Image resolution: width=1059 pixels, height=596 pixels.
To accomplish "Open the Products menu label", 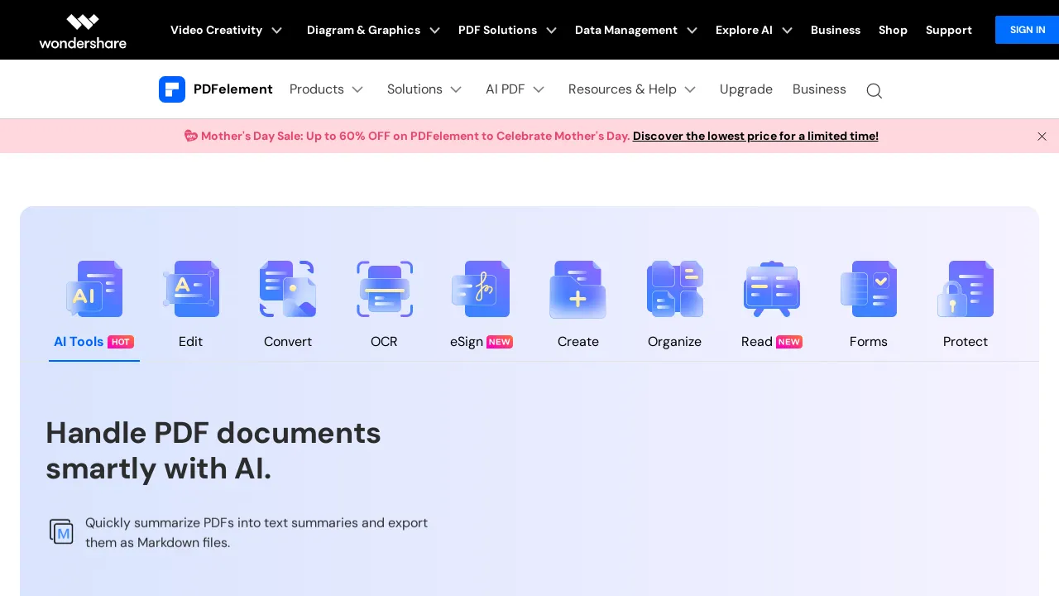I will pos(317,89).
